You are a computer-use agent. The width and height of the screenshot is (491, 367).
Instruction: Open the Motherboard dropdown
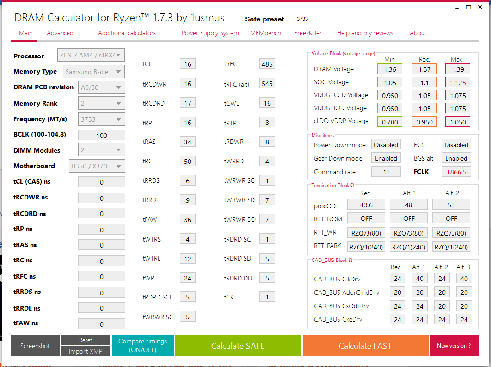(97, 166)
